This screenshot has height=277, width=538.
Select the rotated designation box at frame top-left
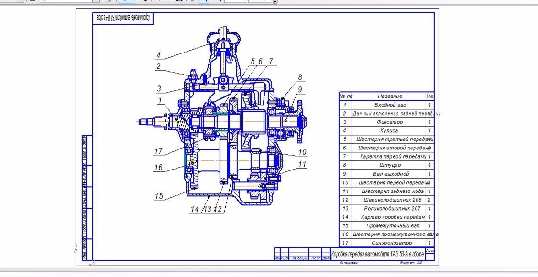coord(123,19)
